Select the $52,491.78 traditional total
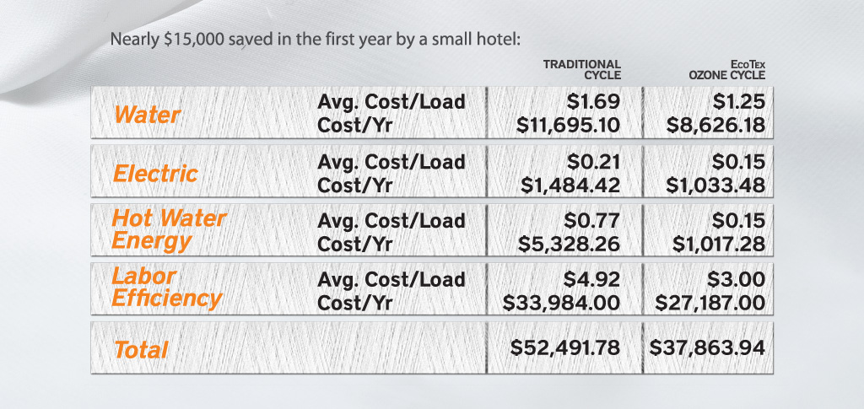Image resolution: width=864 pixels, height=409 pixels. click(560, 347)
